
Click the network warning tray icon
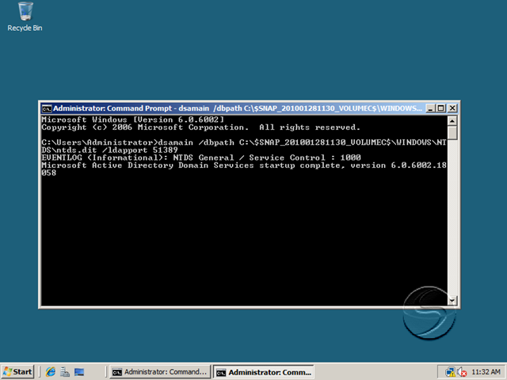coord(450,372)
